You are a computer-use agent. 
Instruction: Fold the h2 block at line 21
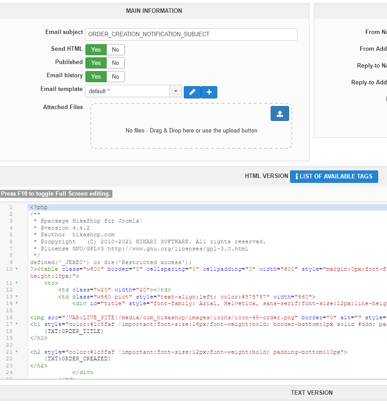17,352
